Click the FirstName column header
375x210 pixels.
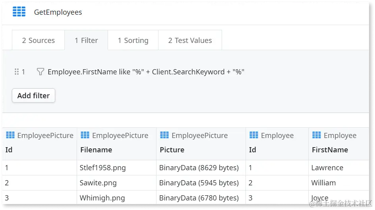[330, 150]
